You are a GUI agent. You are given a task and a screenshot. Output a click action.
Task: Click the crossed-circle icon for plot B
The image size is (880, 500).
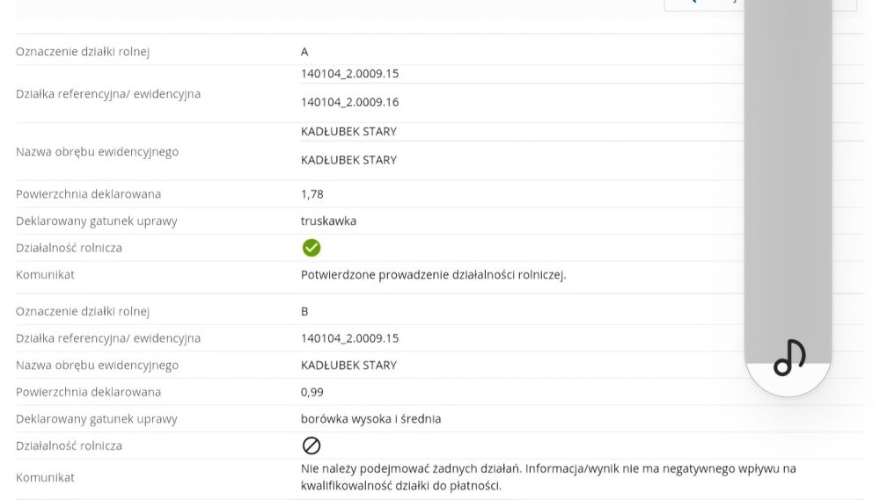tap(312, 446)
